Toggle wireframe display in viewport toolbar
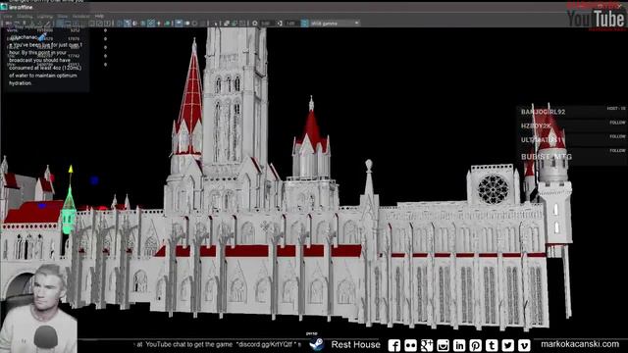This screenshot has height=353, width=628. coord(120,24)
